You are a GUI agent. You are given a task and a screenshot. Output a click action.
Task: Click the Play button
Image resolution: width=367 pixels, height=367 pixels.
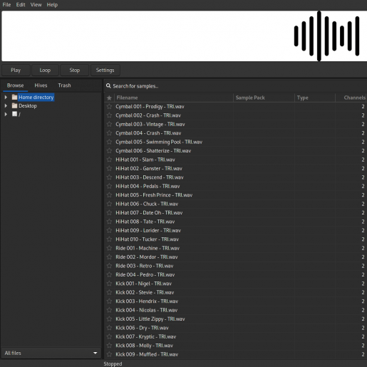coord(16,70)
